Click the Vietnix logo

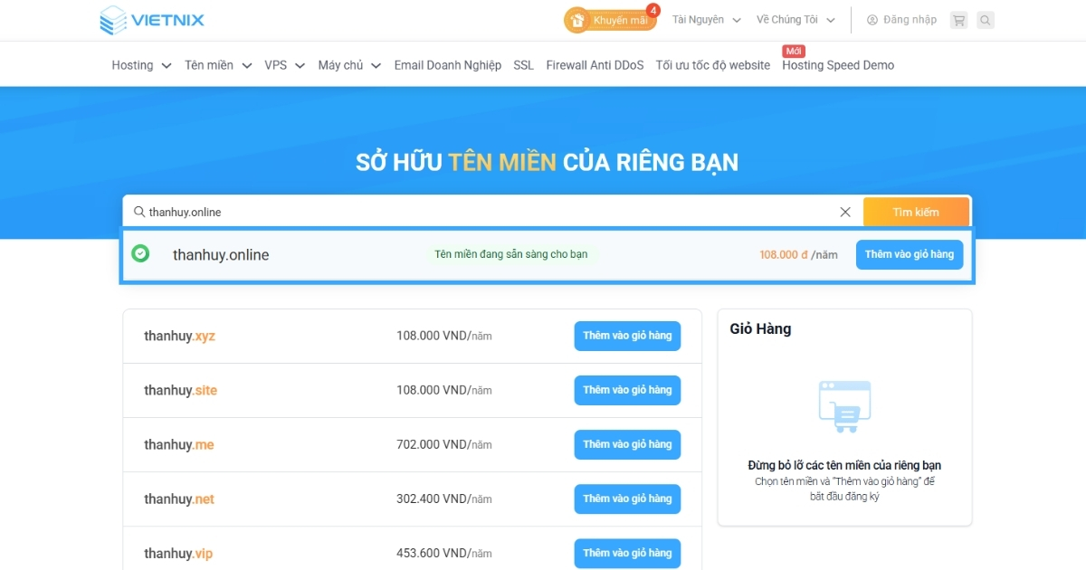[x=151, y=19]
